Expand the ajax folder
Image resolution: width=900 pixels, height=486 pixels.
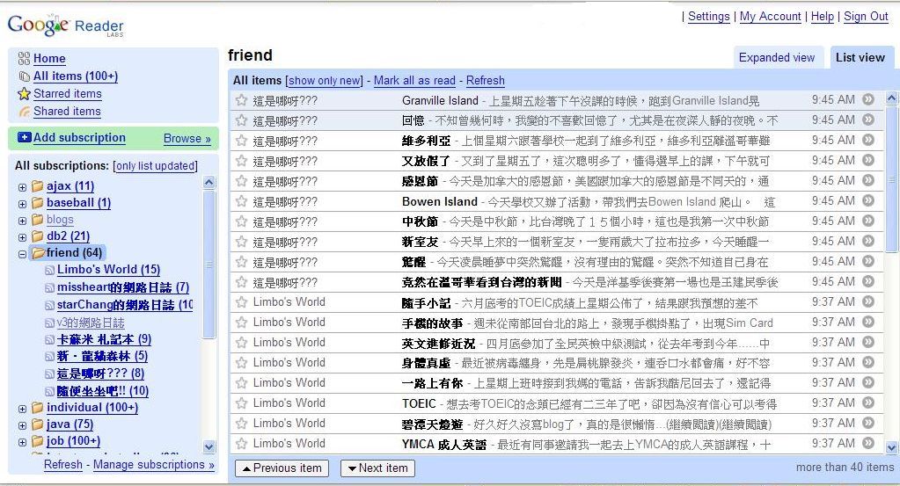click(x=22, y=187)
